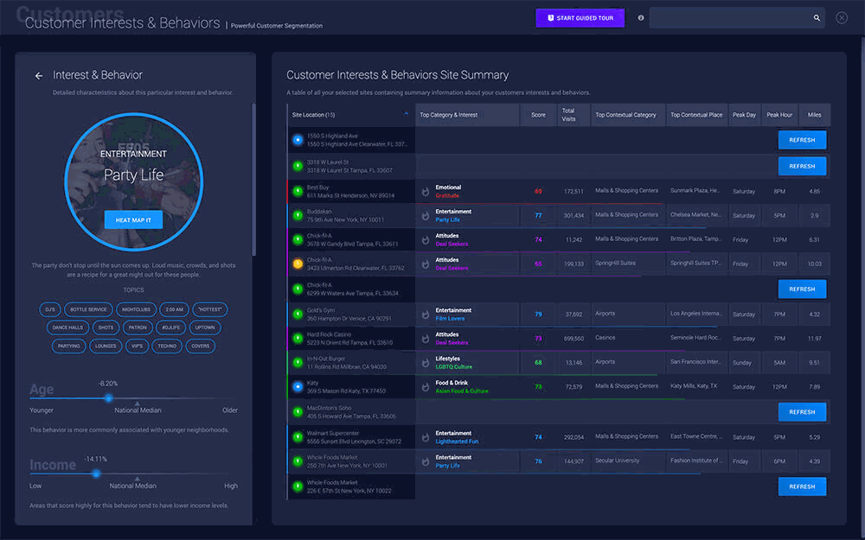The width and height of the screenshot is (865, 540).
Task: Click the Age slider handle near National Median
Action: point(108,399)
